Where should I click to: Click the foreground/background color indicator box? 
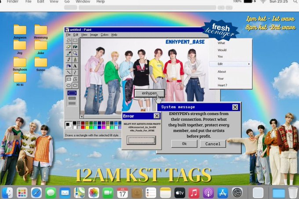68,125
